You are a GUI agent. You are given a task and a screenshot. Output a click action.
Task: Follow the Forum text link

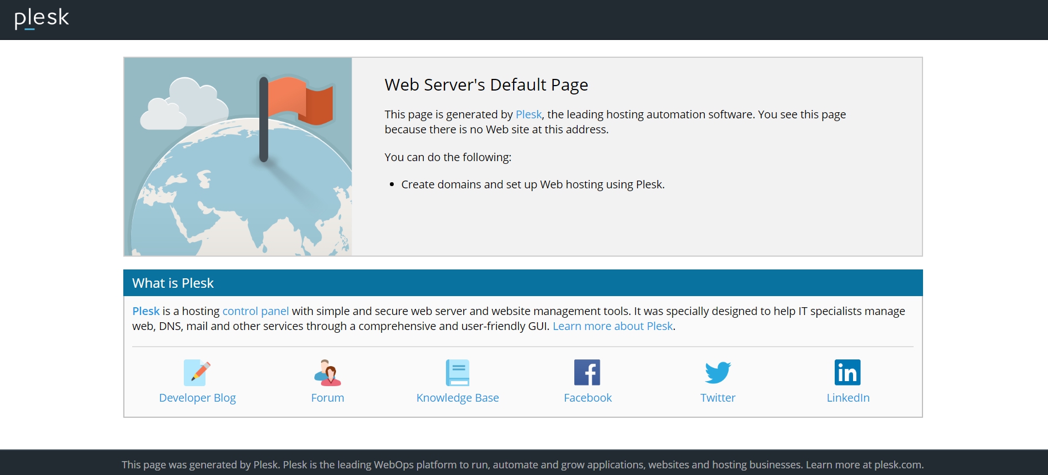[x=328, y=398]
